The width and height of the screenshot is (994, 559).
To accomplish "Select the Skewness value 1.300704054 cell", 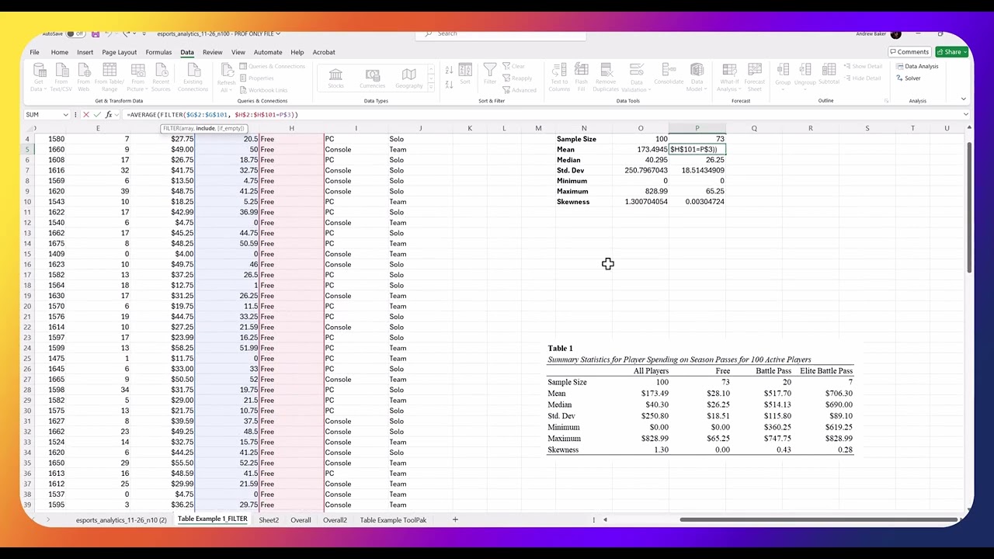I will [641, 202].
